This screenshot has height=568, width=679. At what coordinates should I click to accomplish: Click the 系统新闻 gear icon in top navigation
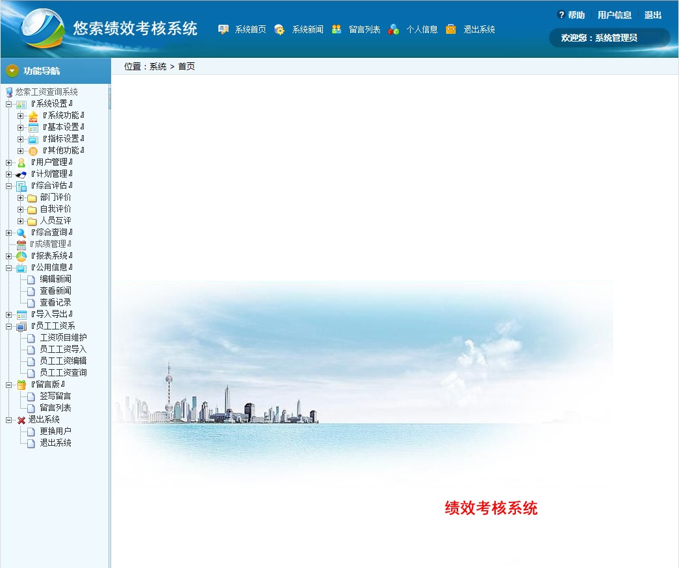pos(280,29)
